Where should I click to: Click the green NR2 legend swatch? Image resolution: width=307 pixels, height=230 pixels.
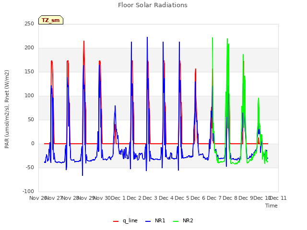(x=176, y=221)
